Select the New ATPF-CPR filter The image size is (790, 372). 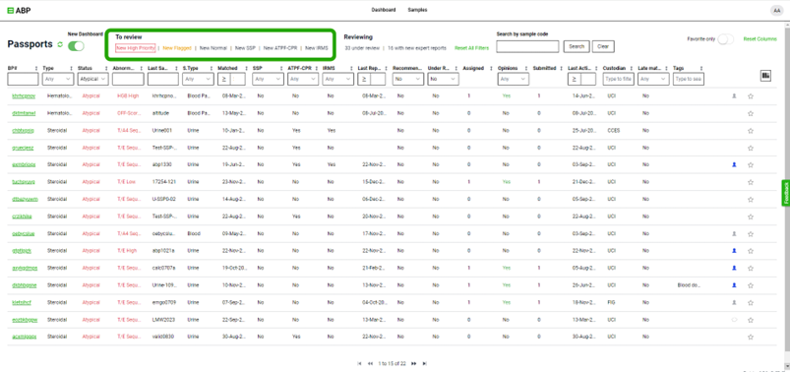click(x=281, y=48)
